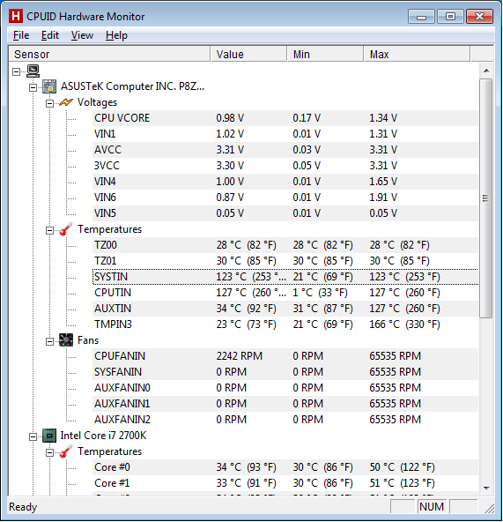Collapse the Voltages section

click(x=49, y=103)
